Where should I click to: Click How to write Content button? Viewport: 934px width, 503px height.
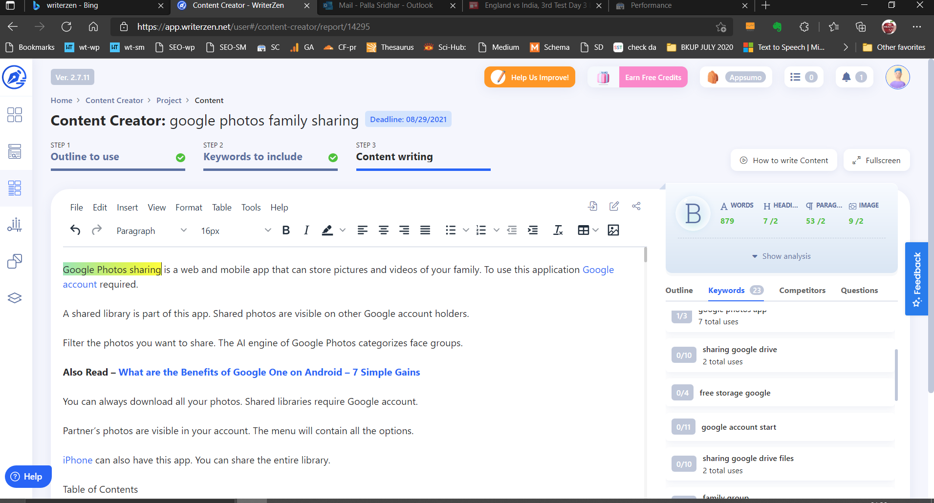pos(783,160)
